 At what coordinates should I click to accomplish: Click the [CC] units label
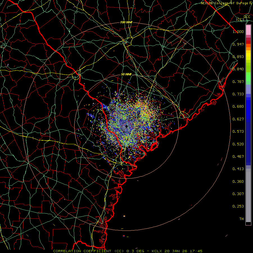[x=240, y=19]
